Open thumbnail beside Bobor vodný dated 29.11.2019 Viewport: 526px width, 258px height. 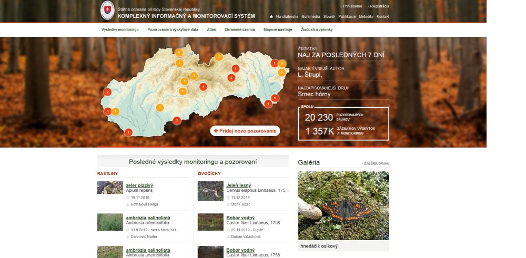[x=210, y=222]
